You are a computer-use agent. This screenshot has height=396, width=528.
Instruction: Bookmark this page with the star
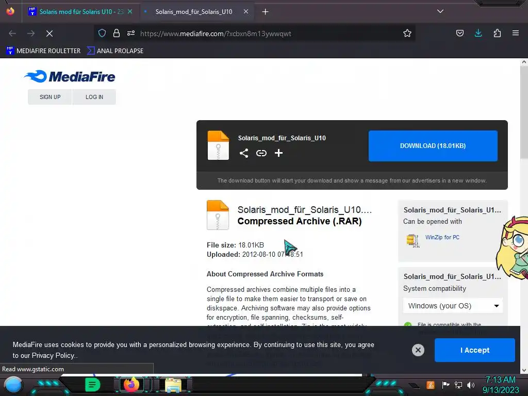click(x=407, y=33)
